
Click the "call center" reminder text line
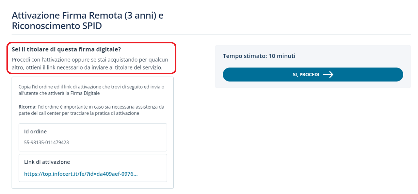(x=79, y=113)
